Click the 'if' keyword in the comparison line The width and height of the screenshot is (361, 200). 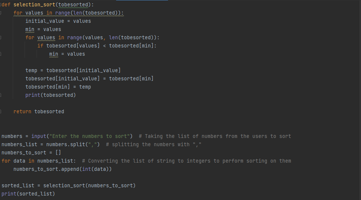[40, 46]
